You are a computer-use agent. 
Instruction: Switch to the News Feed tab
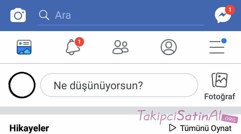click(24, 47)
